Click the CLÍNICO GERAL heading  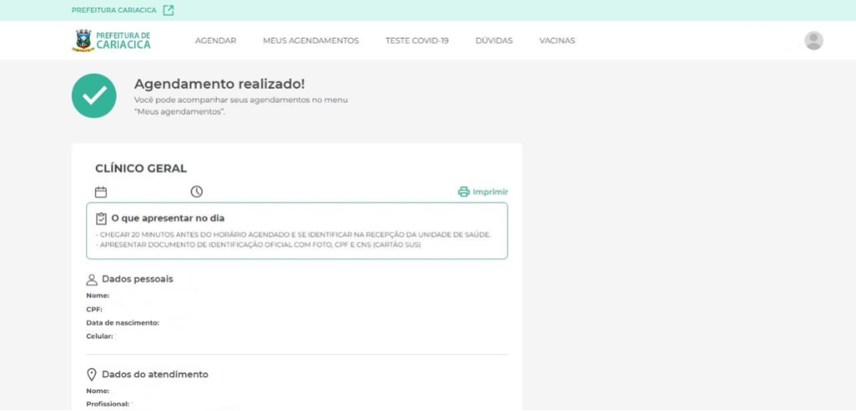(140, 169)
